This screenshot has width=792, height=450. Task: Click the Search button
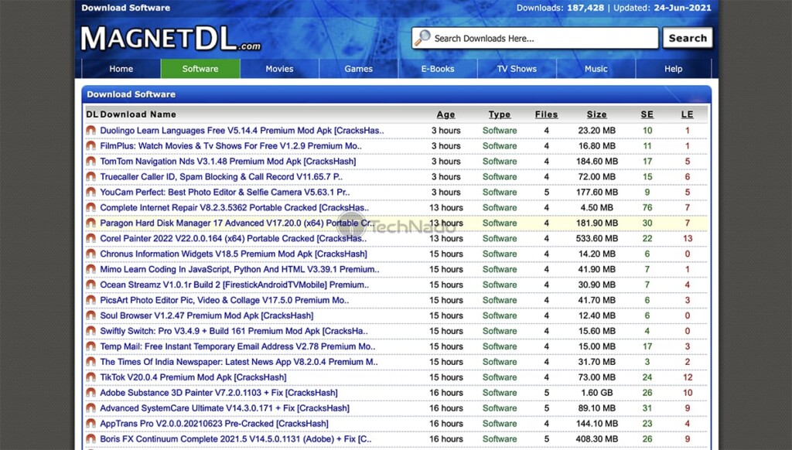[688, 38]
